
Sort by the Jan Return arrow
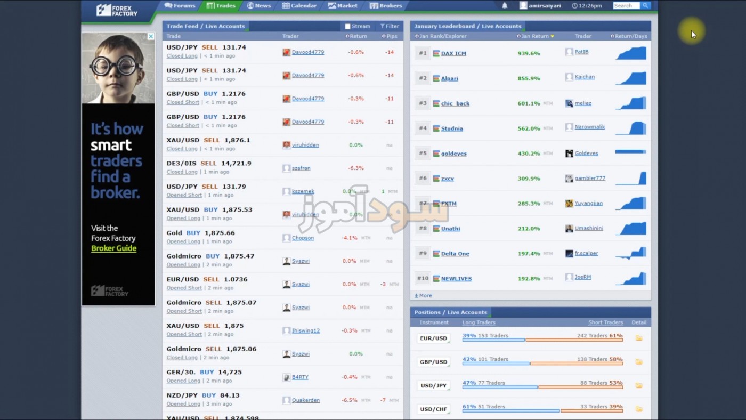pyautogui.click(x=552, y=36)
